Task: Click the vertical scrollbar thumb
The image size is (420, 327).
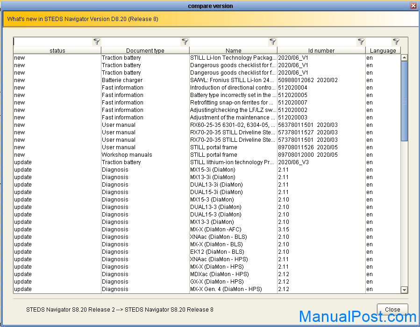Action: [404, 101]
